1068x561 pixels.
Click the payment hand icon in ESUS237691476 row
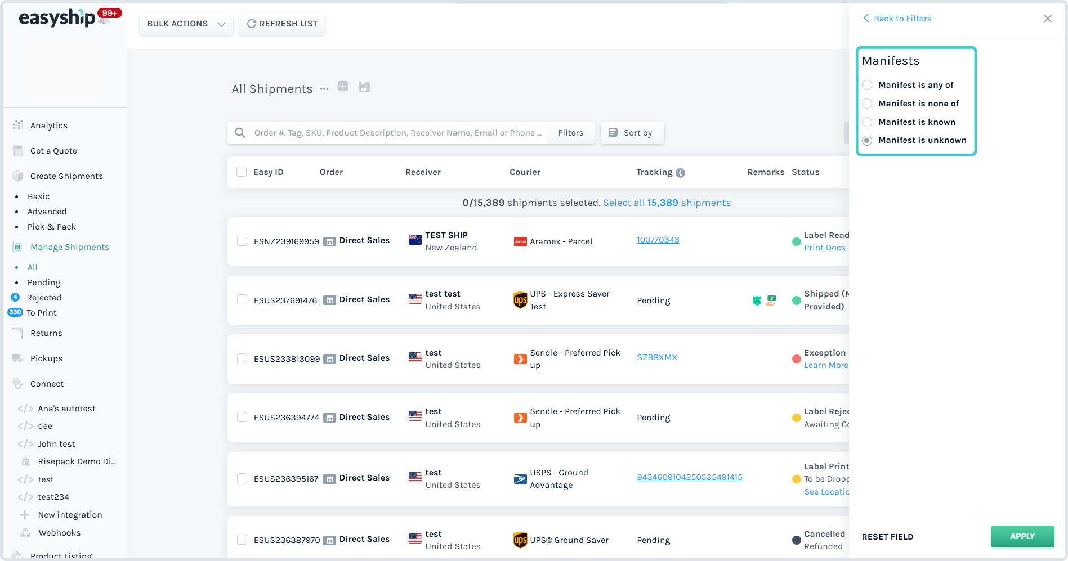click(x=771, y=300)
